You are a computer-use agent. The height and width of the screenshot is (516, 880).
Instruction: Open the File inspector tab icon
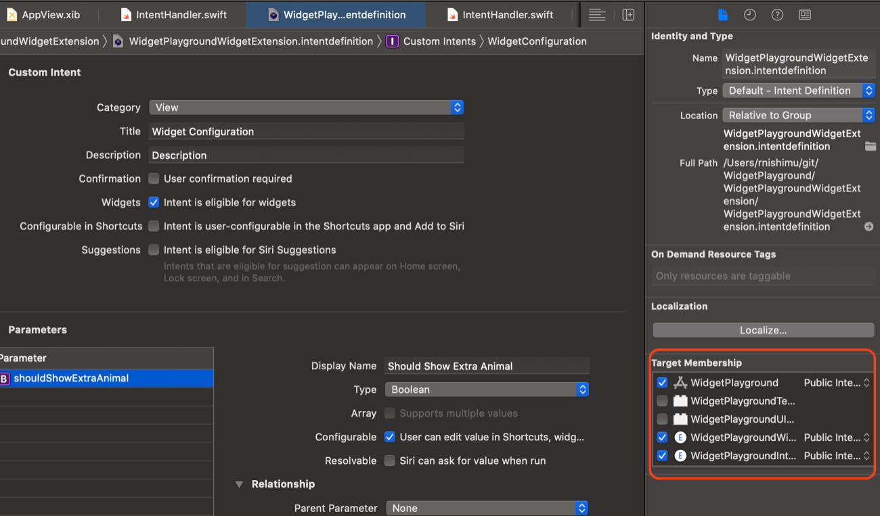click(723, 15)
